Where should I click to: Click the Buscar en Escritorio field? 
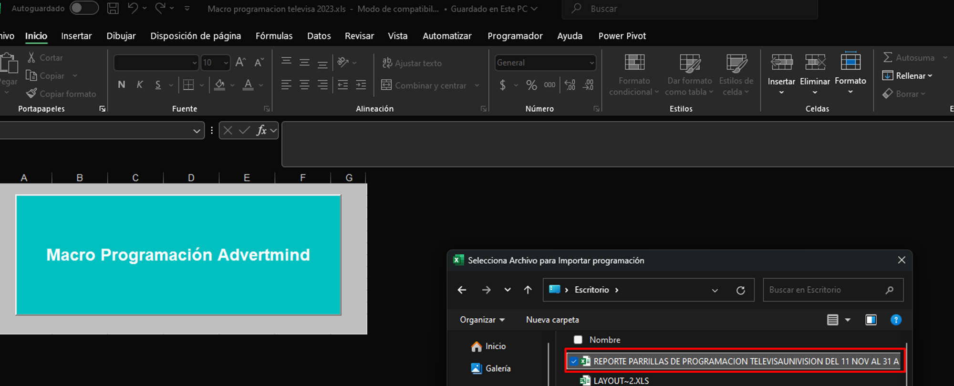[833, 290]
